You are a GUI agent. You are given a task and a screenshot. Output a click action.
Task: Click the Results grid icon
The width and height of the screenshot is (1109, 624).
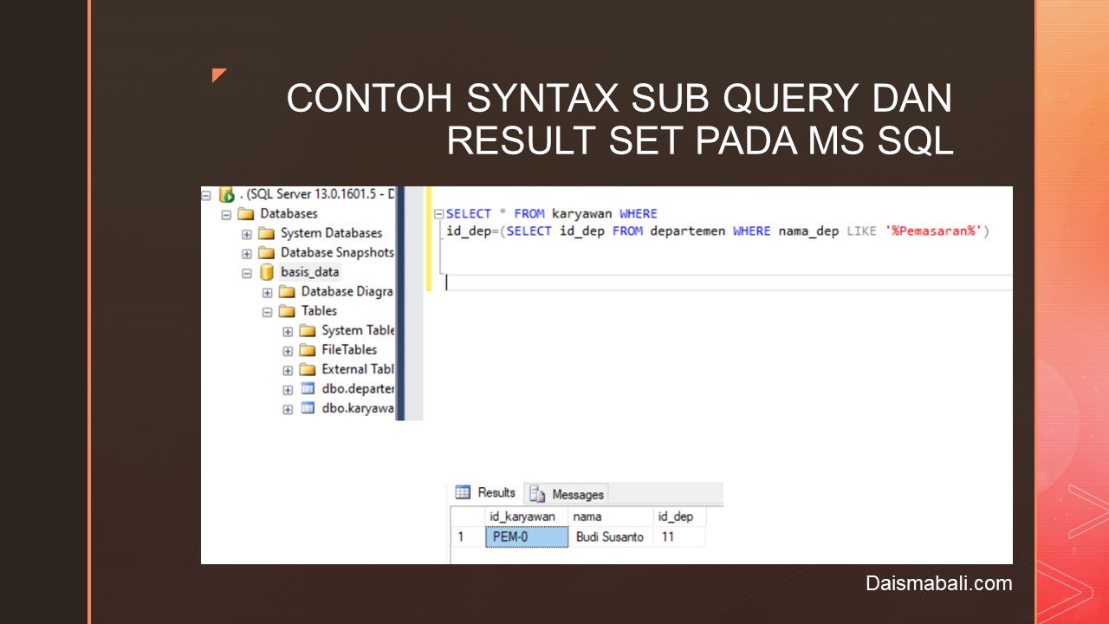(463, 493)
